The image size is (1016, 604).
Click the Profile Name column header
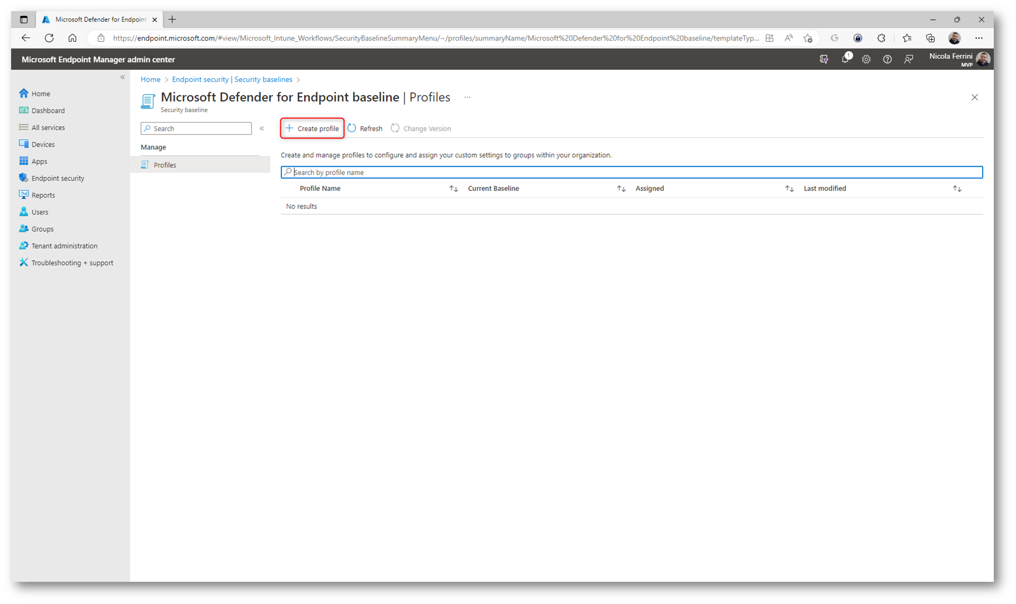[320, 188]
